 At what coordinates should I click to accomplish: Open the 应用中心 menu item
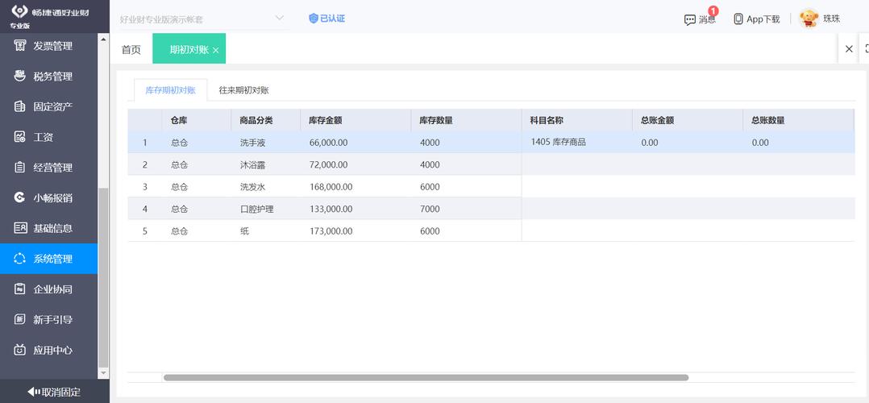click(48, 350)
